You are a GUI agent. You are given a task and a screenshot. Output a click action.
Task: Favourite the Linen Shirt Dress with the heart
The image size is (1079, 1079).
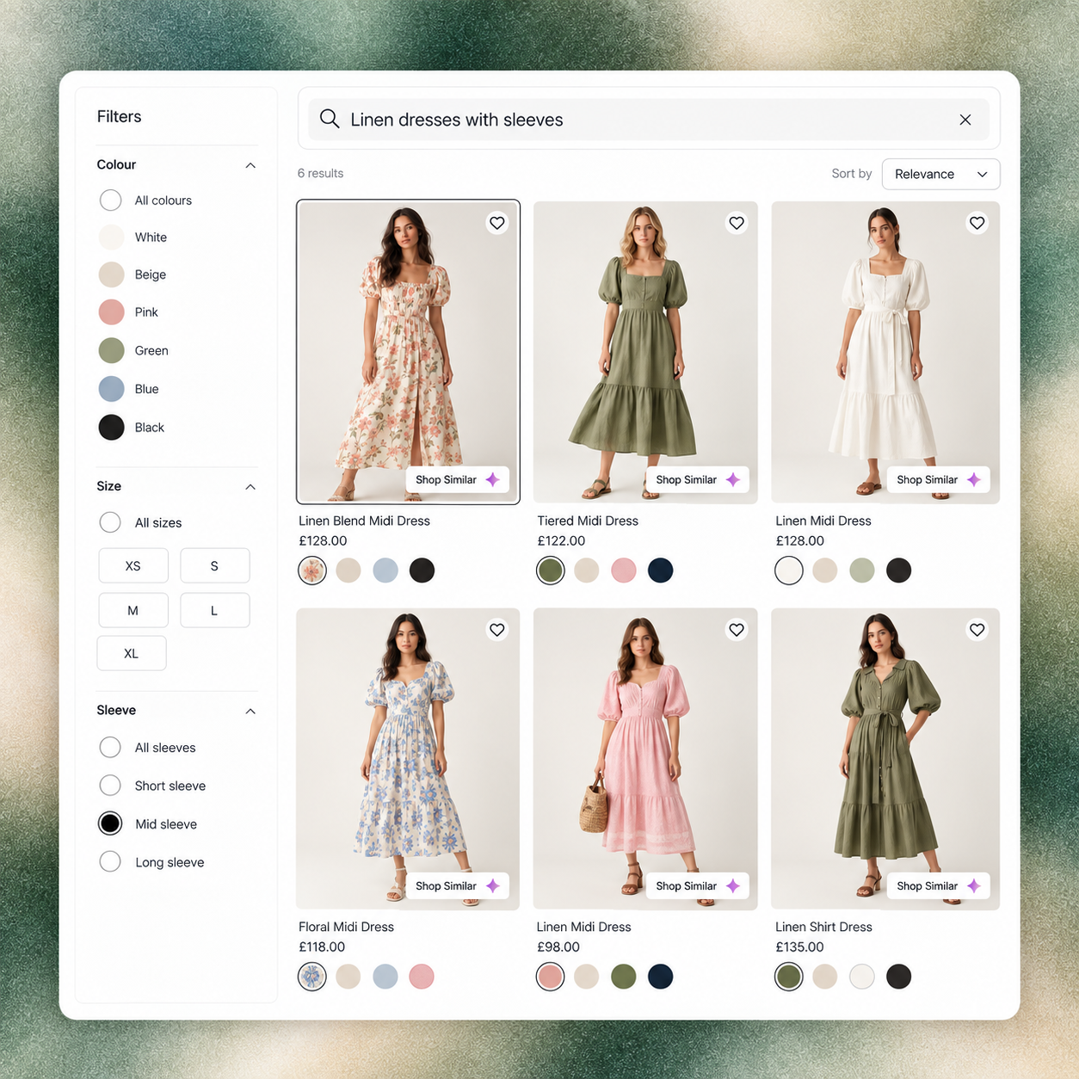977,630
